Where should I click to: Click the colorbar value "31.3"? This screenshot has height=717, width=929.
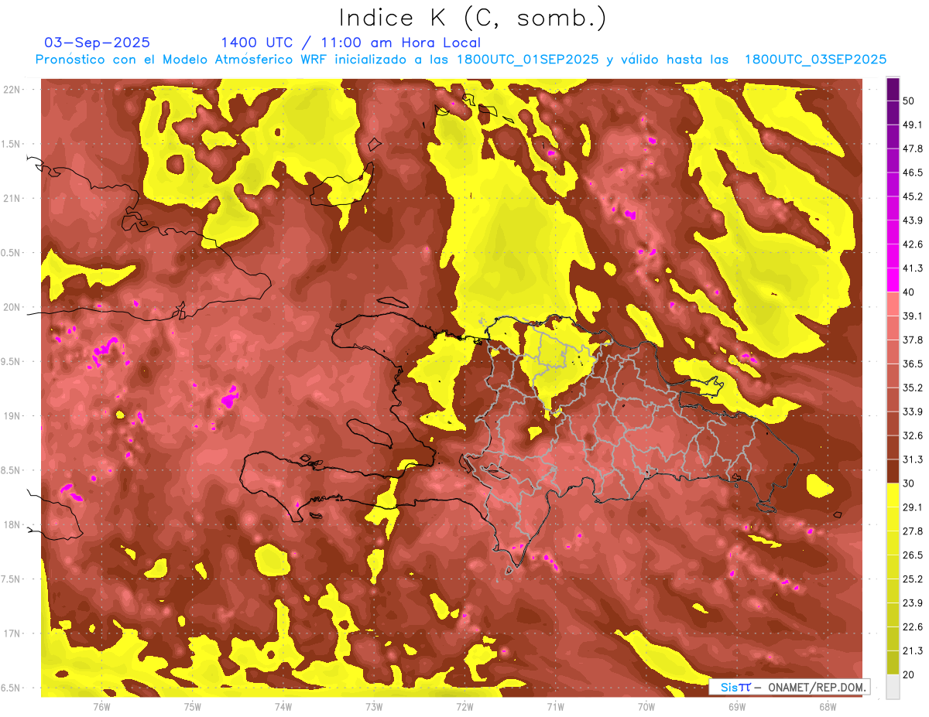pyautogui.click(x=913, y=459)
